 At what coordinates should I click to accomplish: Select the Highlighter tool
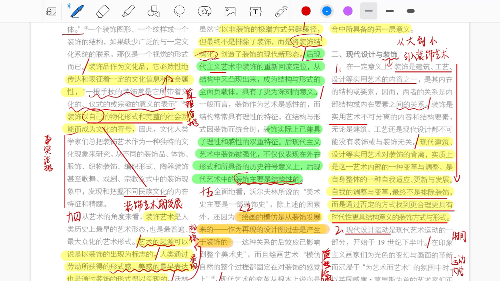(128, 11)
